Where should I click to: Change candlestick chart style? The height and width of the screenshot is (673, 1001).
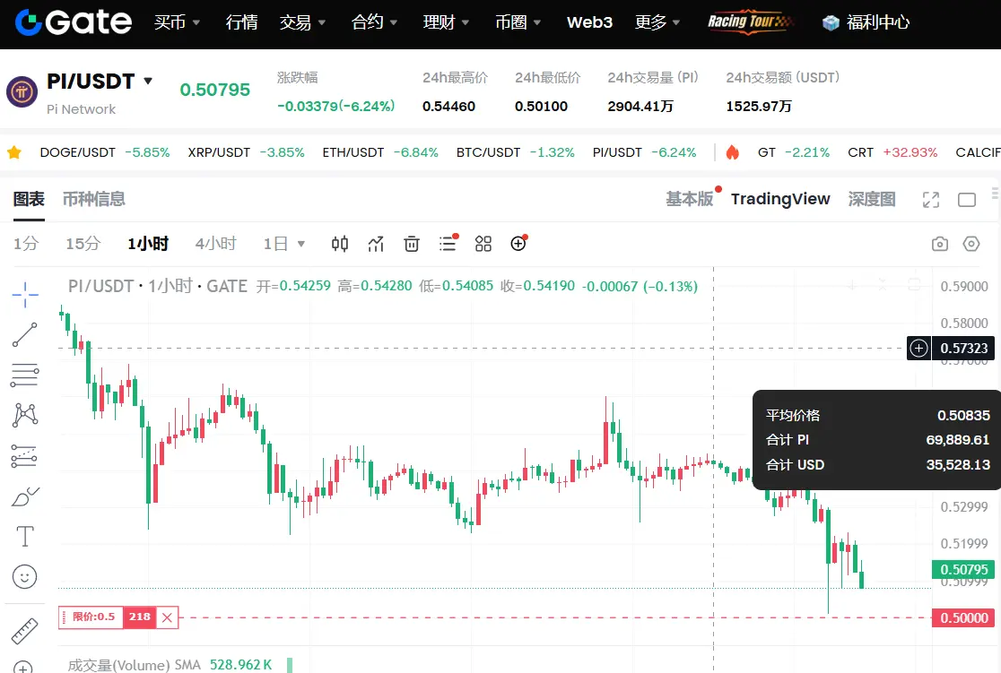(x=340, y=244)
